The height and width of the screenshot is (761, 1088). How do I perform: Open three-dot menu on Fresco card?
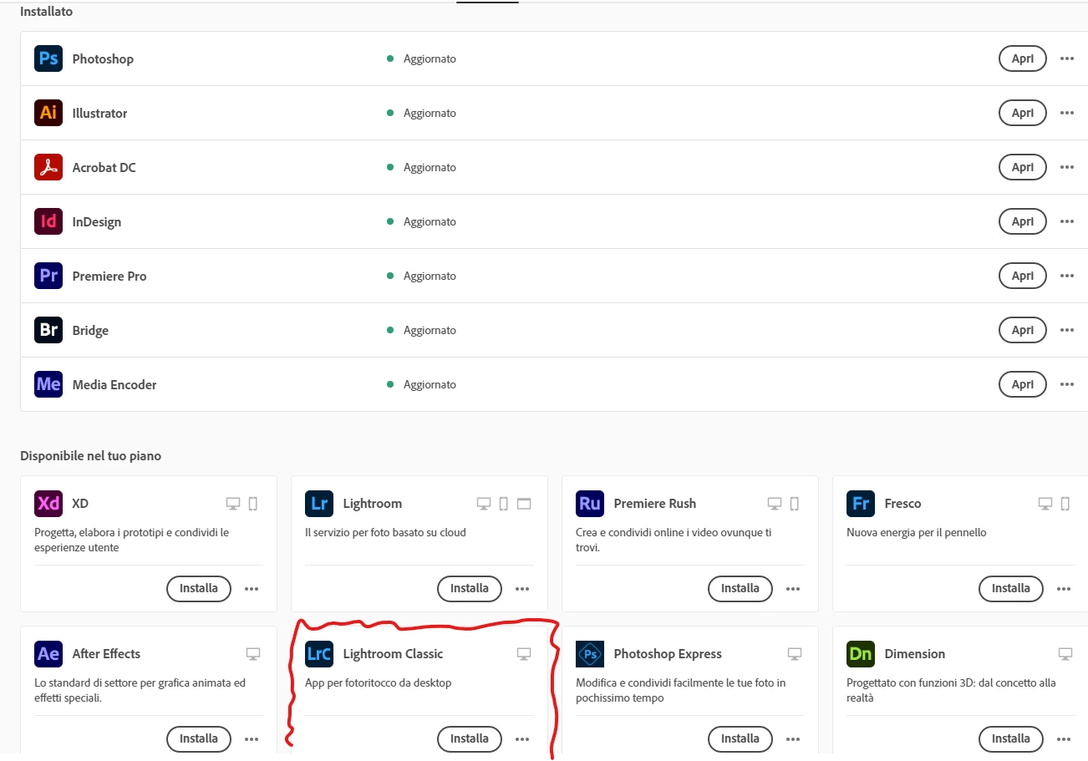coord(1064,588)
